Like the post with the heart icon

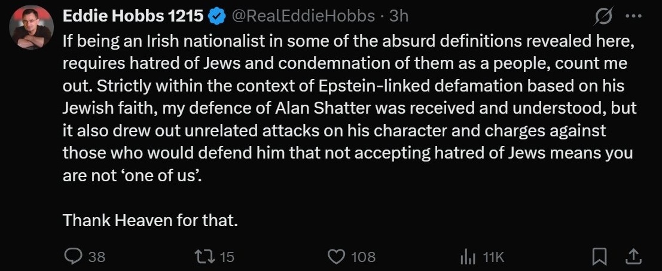tap(338, 257)
